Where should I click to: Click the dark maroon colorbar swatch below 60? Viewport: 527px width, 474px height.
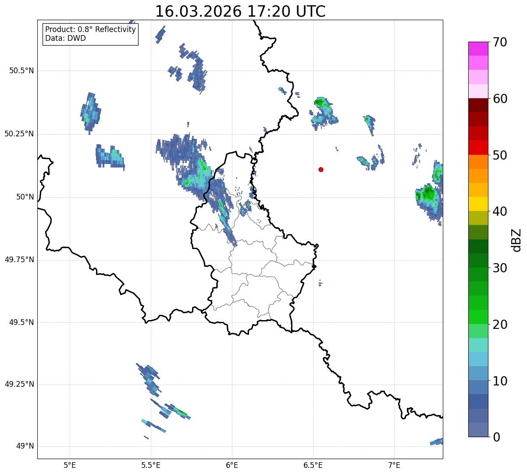(x=478, y=105)
